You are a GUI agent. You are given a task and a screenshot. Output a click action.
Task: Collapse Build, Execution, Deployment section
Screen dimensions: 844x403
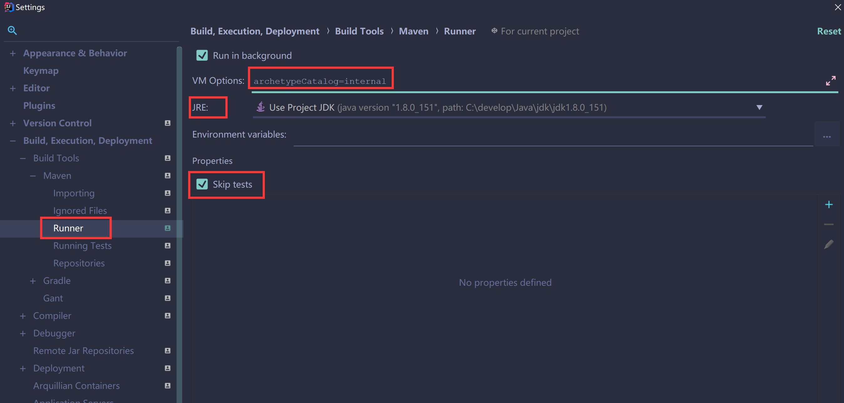point(13,141)
